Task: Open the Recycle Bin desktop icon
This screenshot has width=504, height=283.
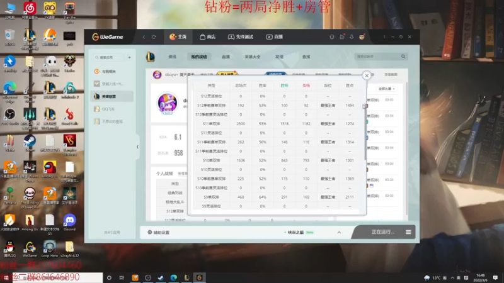Action: [x=9, y=37]
